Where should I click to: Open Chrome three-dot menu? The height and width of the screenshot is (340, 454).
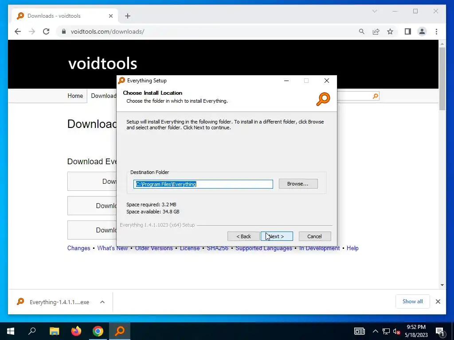[x=436, y=31]
